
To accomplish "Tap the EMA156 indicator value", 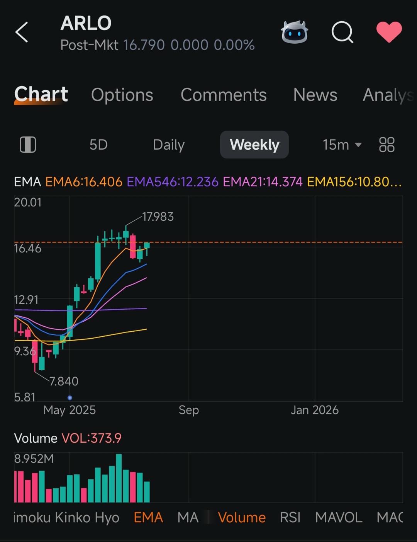I will click(x=354, y=182).
